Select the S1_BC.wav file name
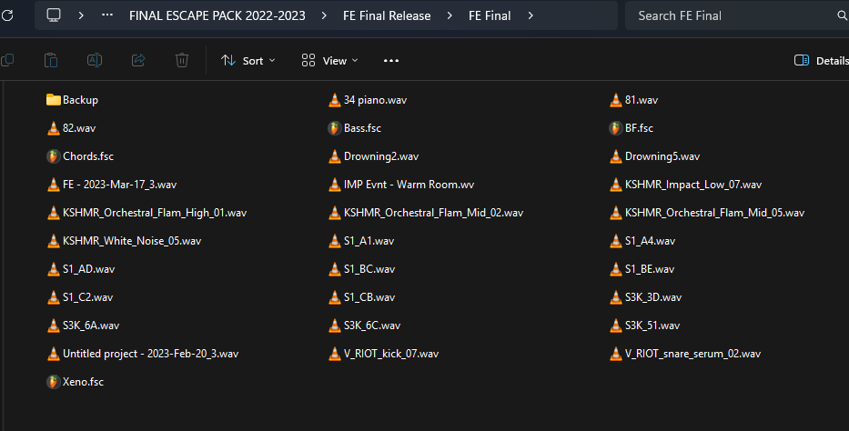This screenshot has width=849, height=431. click(369, 269)
